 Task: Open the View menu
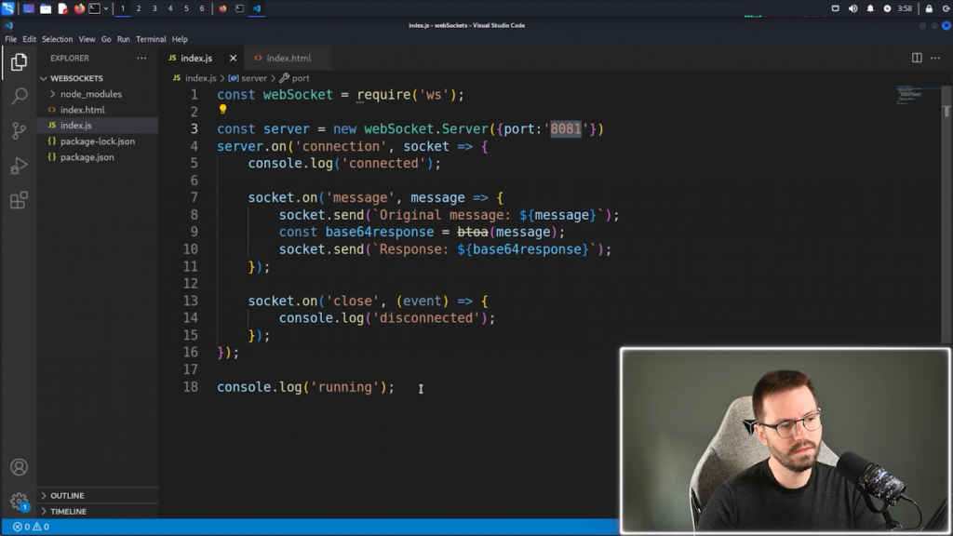coord(87,39)
